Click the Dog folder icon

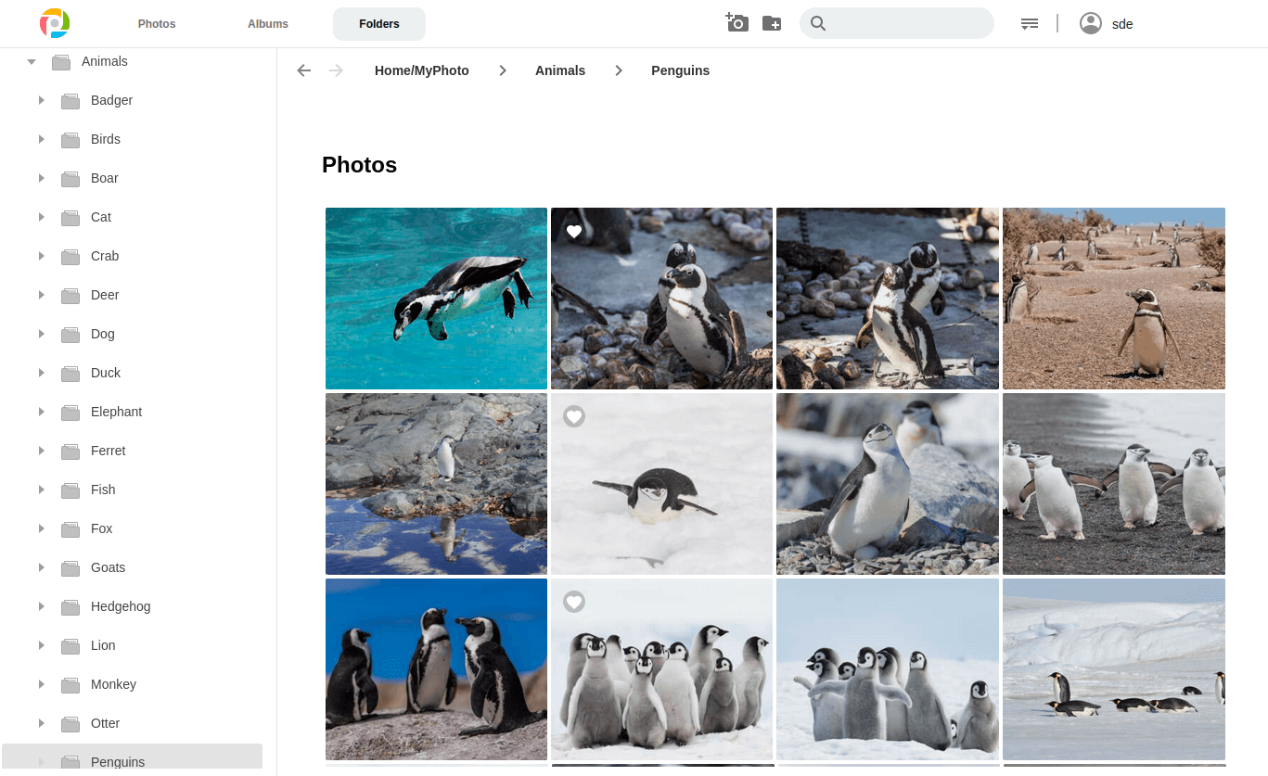(70, 335)
